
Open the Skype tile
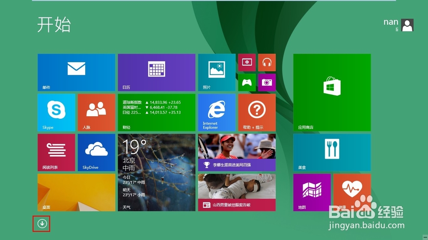[x=56, y=112]
